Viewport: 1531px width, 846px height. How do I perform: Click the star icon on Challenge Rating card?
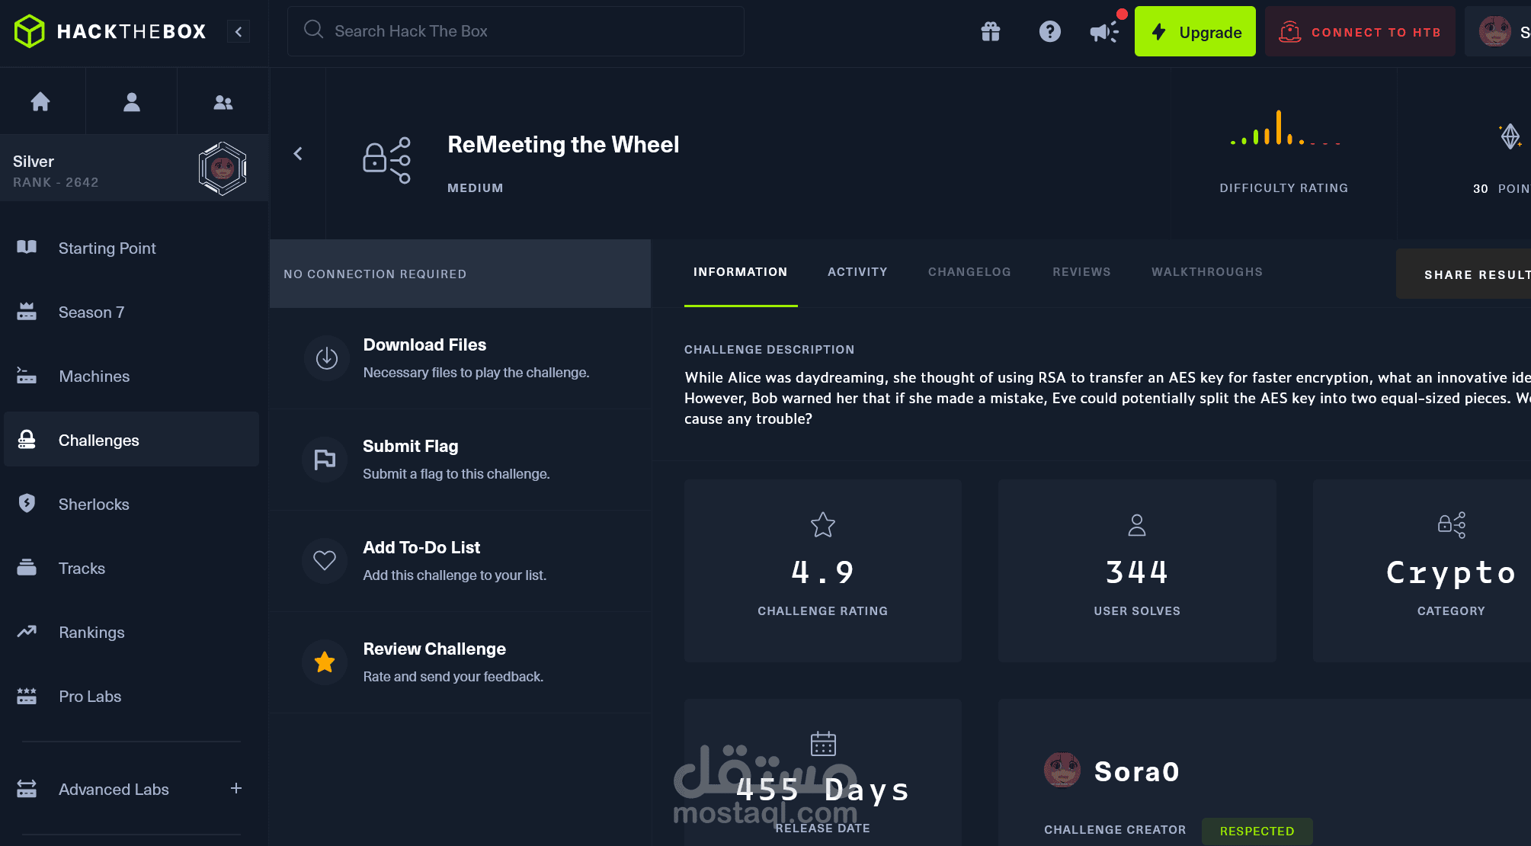pos(823,524)
